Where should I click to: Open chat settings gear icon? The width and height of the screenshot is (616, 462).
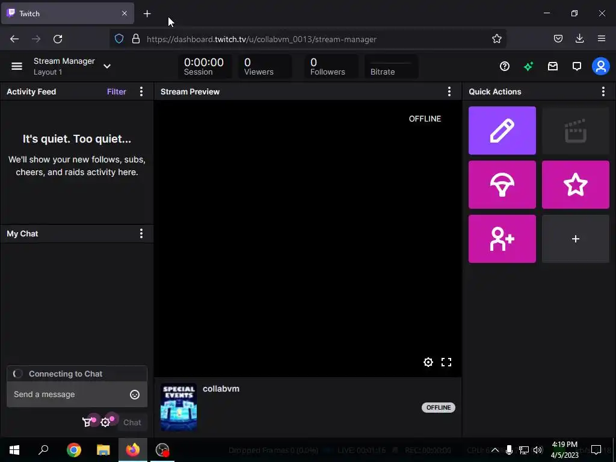[105, 422]
